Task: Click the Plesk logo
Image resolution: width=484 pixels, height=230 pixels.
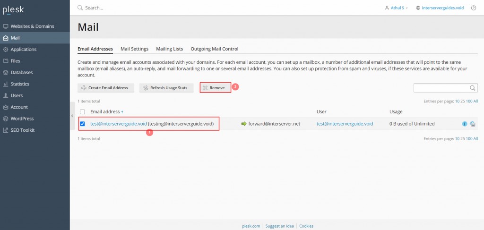Action: [x=13, y=9]
